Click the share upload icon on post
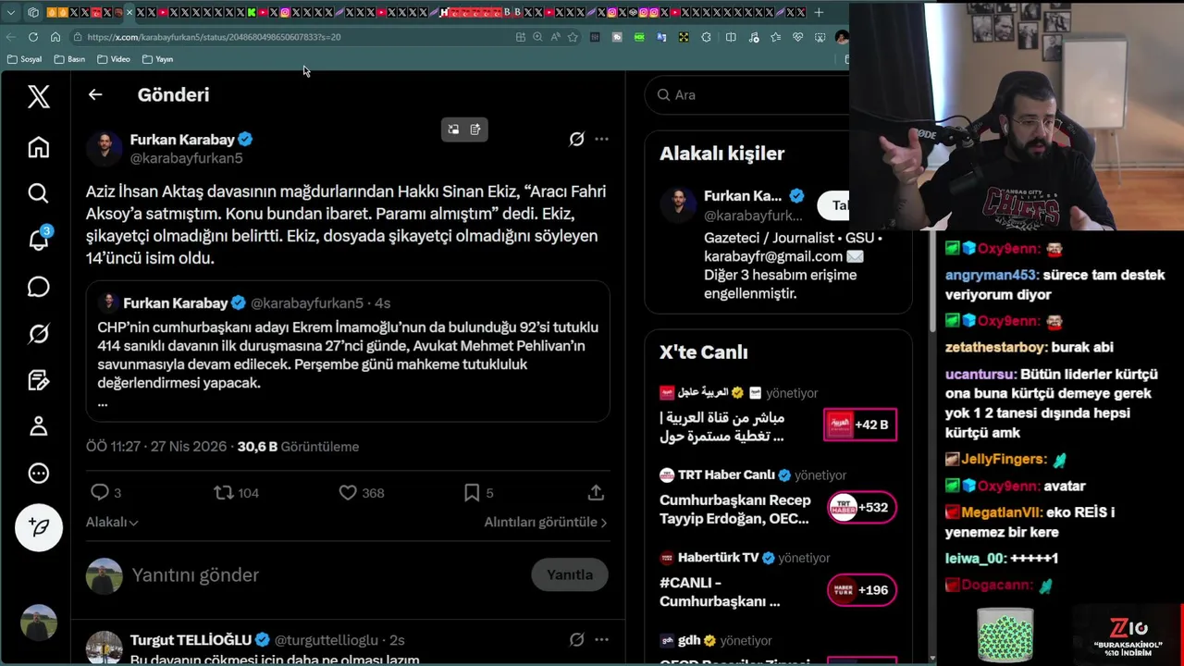The height and width of the screenshot is (666, 1184). pyautogui.click(x=596, y=492)
